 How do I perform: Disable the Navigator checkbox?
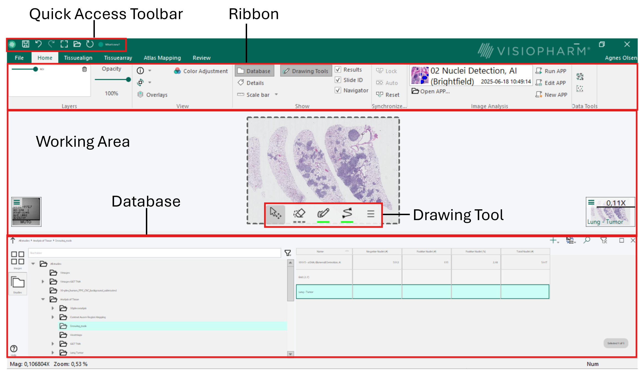338,90
